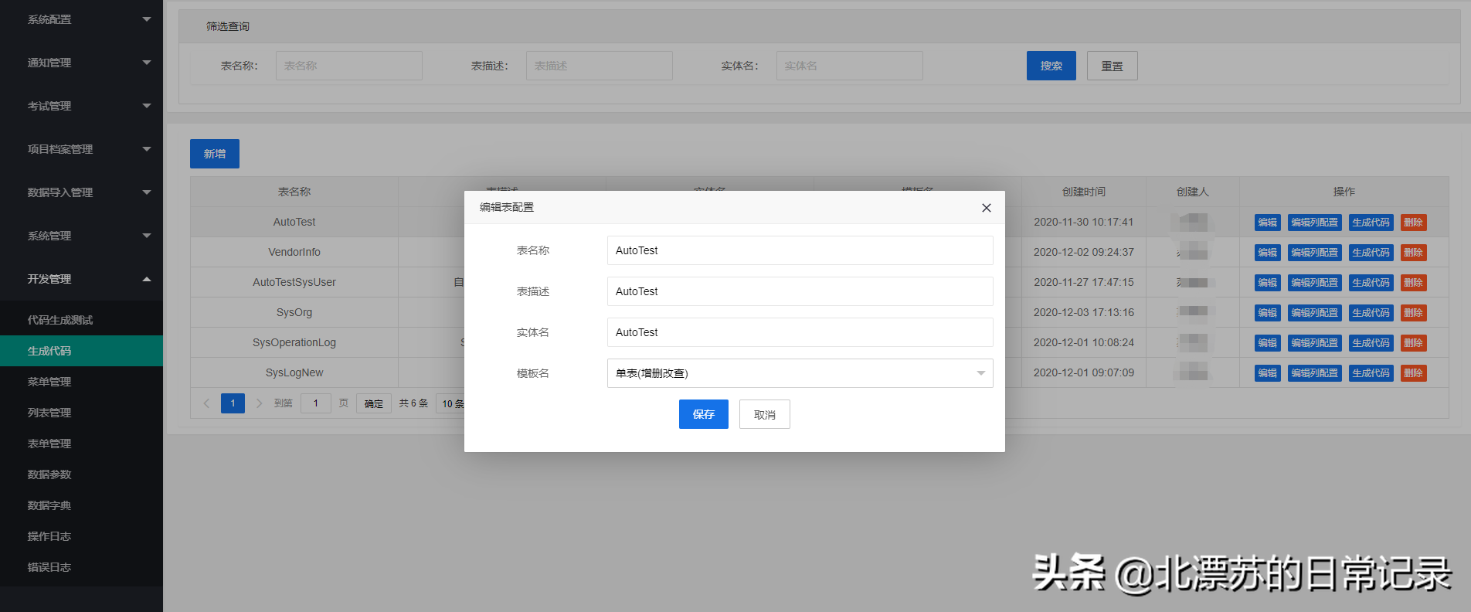The width and height of the screenshot is (1471, 612).
Task: Open 错误日志 in the sidebar
Action: coord(81,567)
